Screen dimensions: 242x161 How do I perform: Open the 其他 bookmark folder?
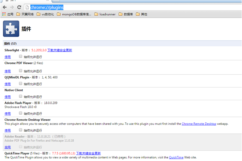pyautogui.click(x=141, y=14)
